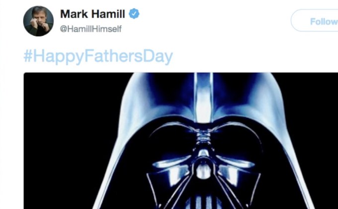Click the Mark Hamill display name
Viewport: 338px width, 209px height.
point(92,14)
